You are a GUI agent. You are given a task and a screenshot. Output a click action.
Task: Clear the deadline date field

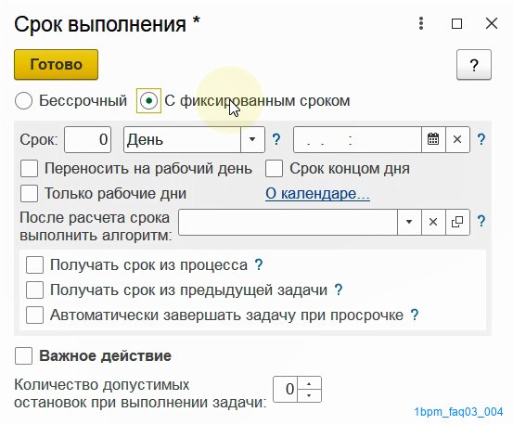pyautogui.click(x=457, y=140)
